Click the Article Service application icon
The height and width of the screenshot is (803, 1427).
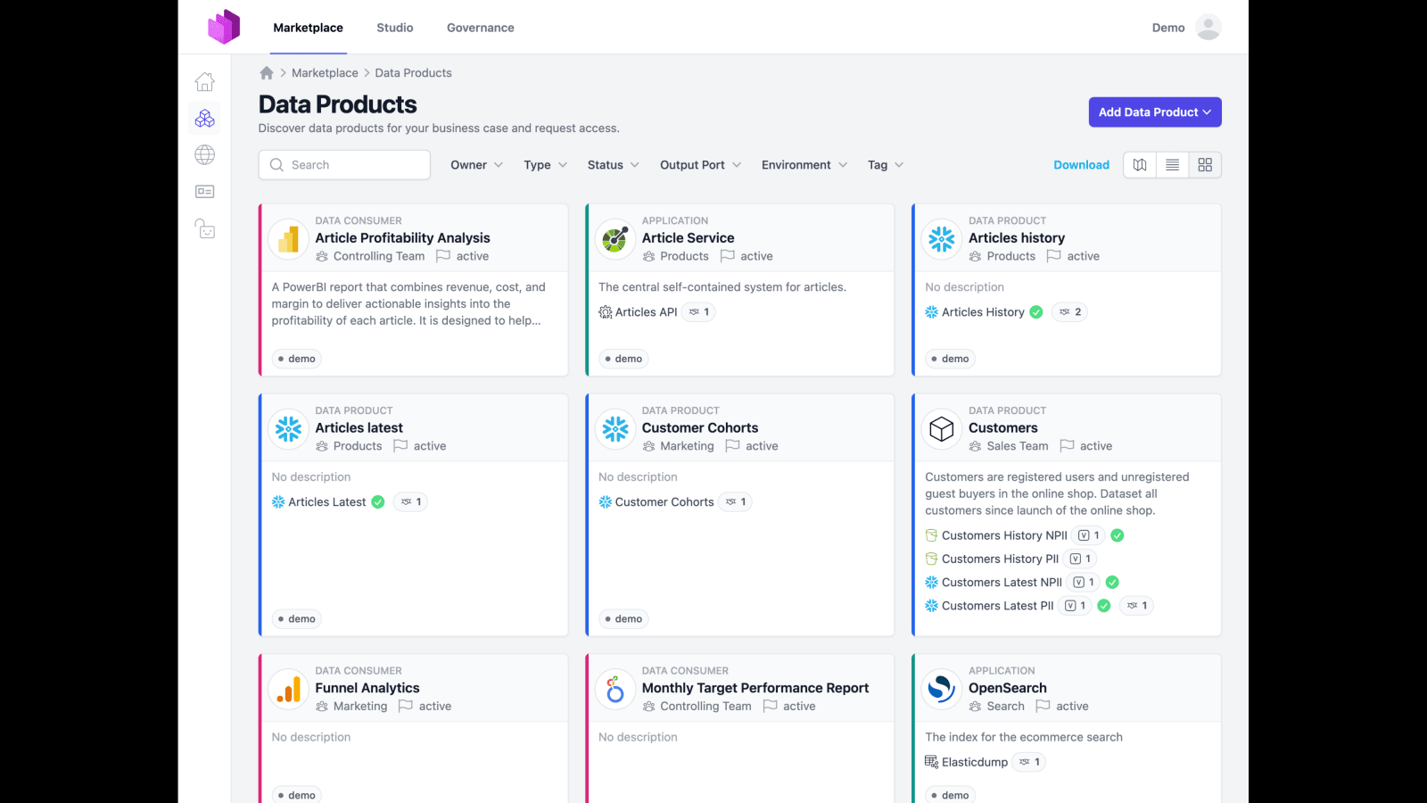click(x=615, y=238)
